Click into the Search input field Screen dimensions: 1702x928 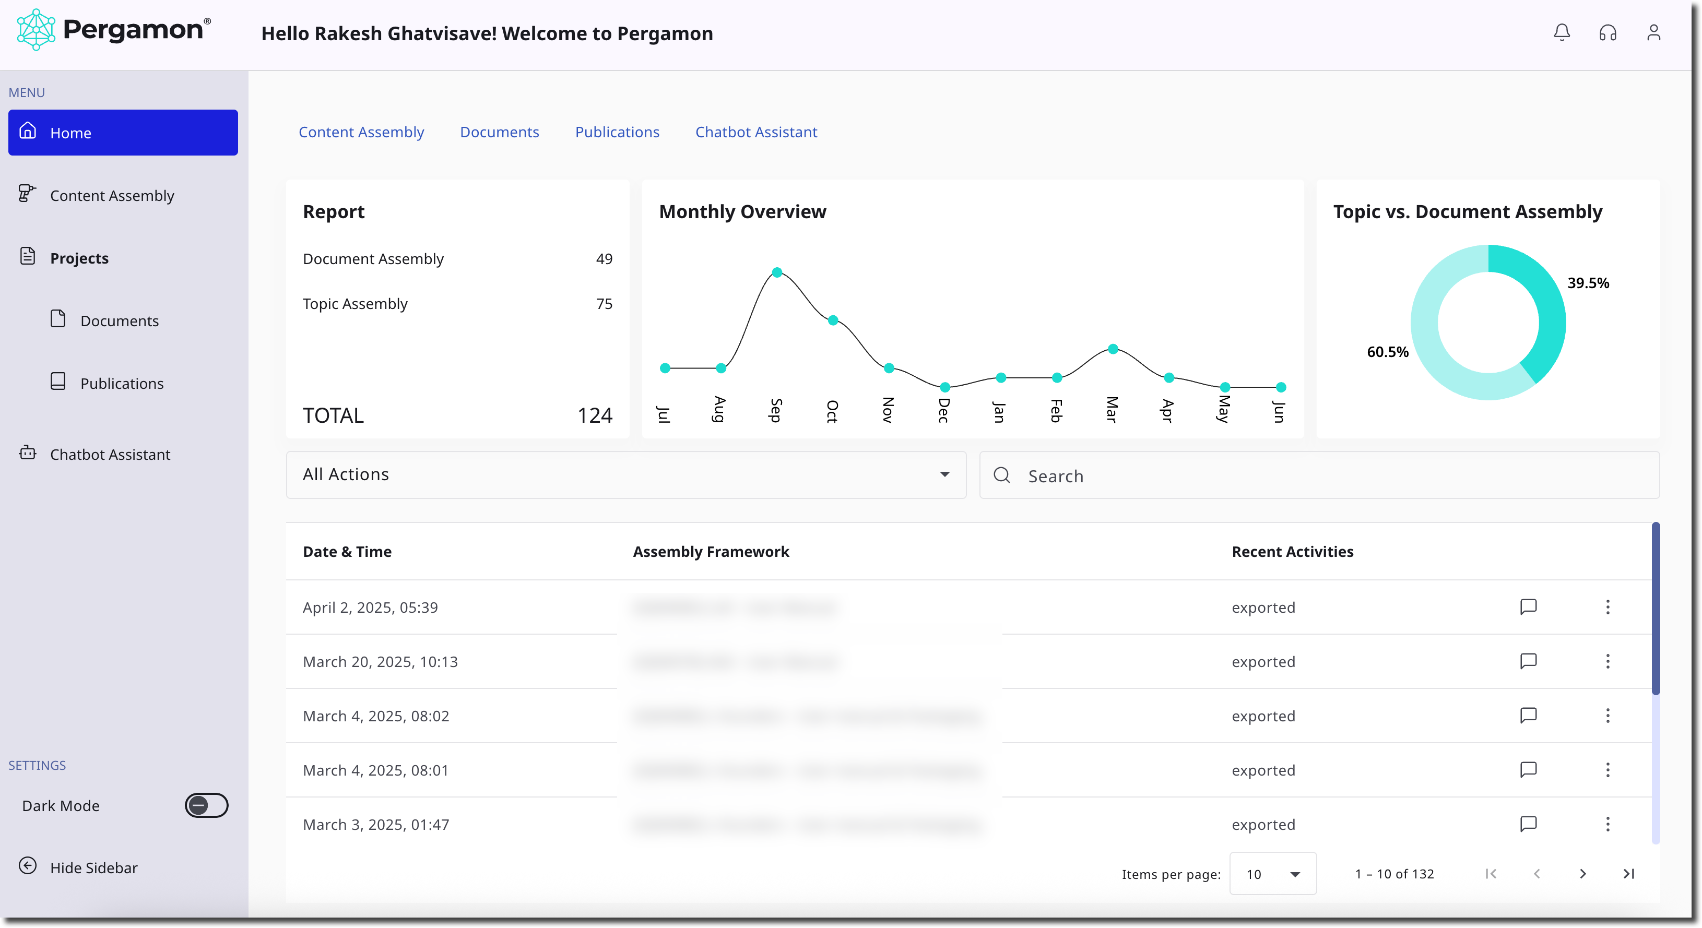1319,475
